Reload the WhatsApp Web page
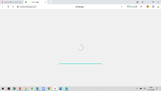The height and width of the screenshot is (91, 161). click(x=13, y=7)
